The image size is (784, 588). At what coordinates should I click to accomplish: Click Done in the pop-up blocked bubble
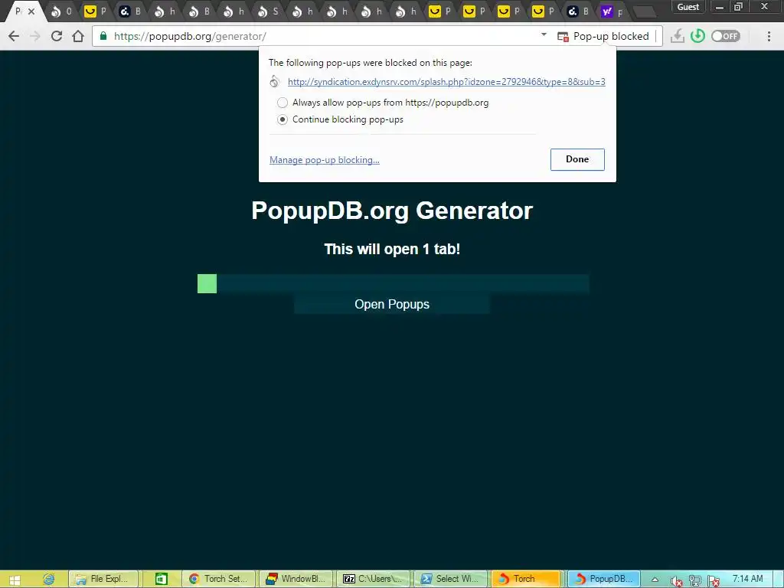pos(577,159)
